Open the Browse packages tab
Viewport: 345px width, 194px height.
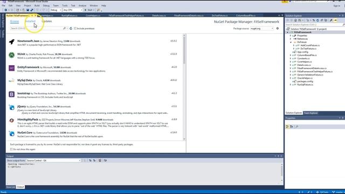click(15, 22)
